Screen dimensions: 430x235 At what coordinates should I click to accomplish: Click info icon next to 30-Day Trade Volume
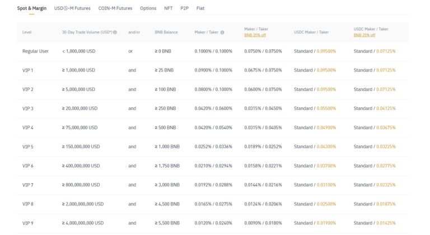[x=115, y=32]
